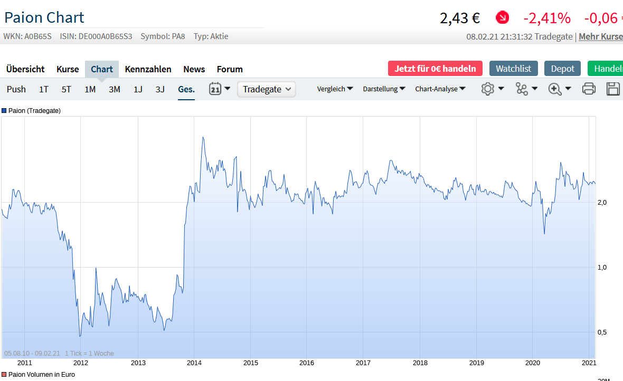Print the chart using printer icon
Screen dimensions: 623x381
pyautogui.click(x=589, y=89)
